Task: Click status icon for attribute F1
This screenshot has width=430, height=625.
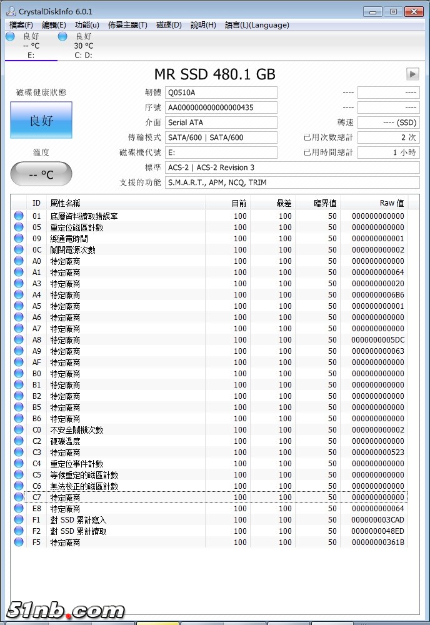Action: pyautogui.click(x=19, y=519)
